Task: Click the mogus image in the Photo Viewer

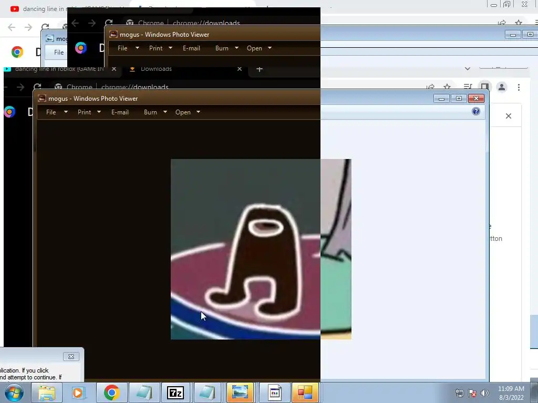Action: 261,249
